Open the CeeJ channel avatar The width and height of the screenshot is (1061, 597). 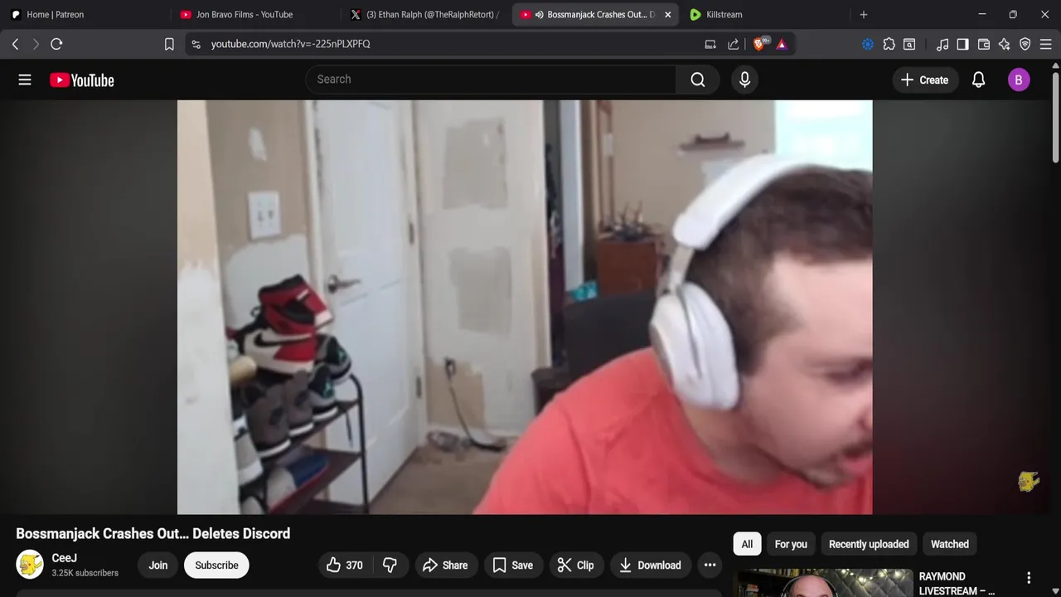click(30, 565)
